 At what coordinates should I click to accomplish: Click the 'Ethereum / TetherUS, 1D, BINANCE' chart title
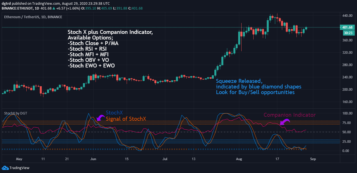tap(33, 17)
